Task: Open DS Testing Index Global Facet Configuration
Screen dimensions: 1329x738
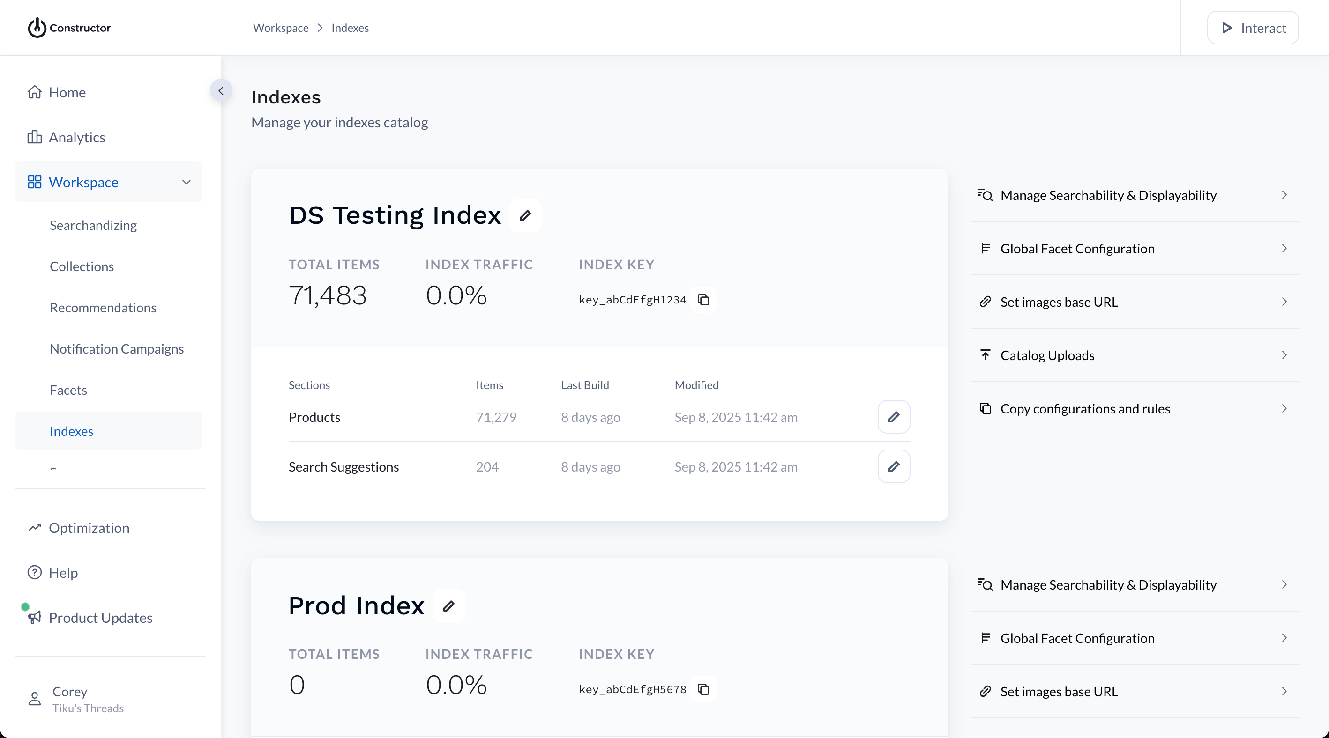Action: (x=1135, y=248)
